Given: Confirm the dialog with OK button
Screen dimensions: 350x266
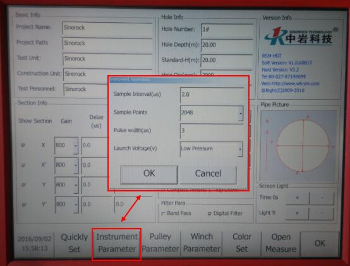Looking at the screenshot, I should coord(149,174).
